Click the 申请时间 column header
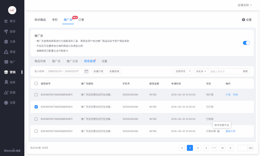The image size is (260, 156). (176, 84)
